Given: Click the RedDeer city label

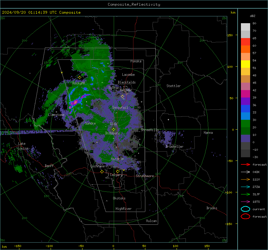Looking at the screenshot, I should pos(126,90).
